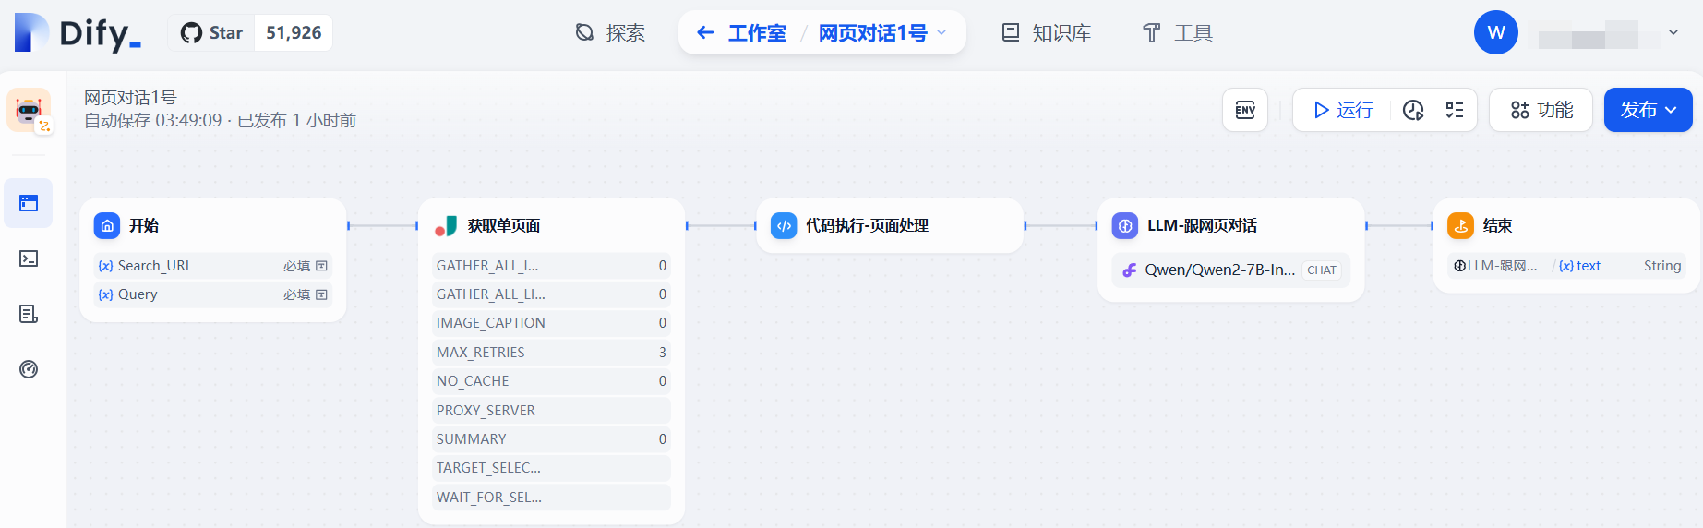Click the 开始 node home icon
Screen dimensions: 1703x528
pos(107,225)
